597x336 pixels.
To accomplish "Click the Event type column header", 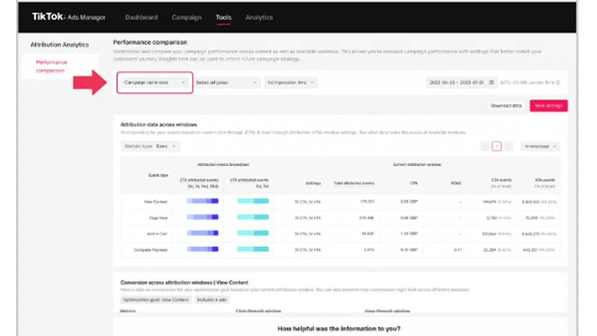I will click(158, 175).
